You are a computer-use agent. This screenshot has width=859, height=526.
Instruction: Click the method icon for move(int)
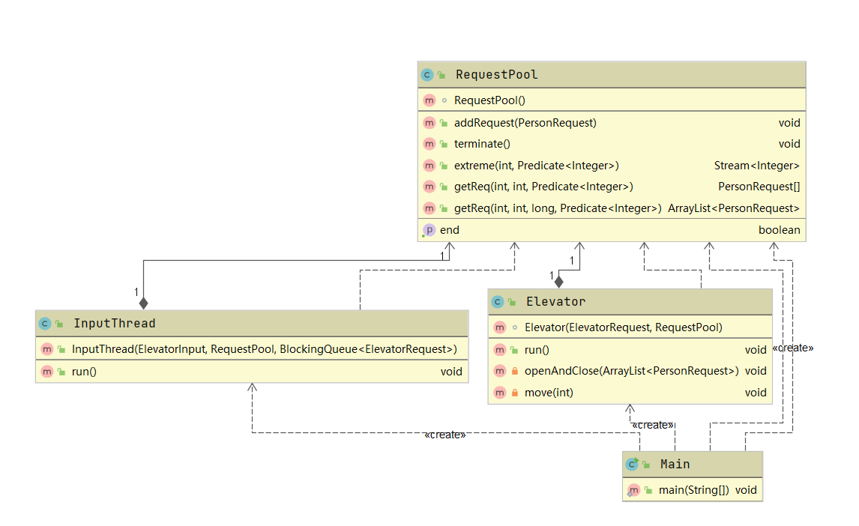pyautogui.click(x=500, y=393)
